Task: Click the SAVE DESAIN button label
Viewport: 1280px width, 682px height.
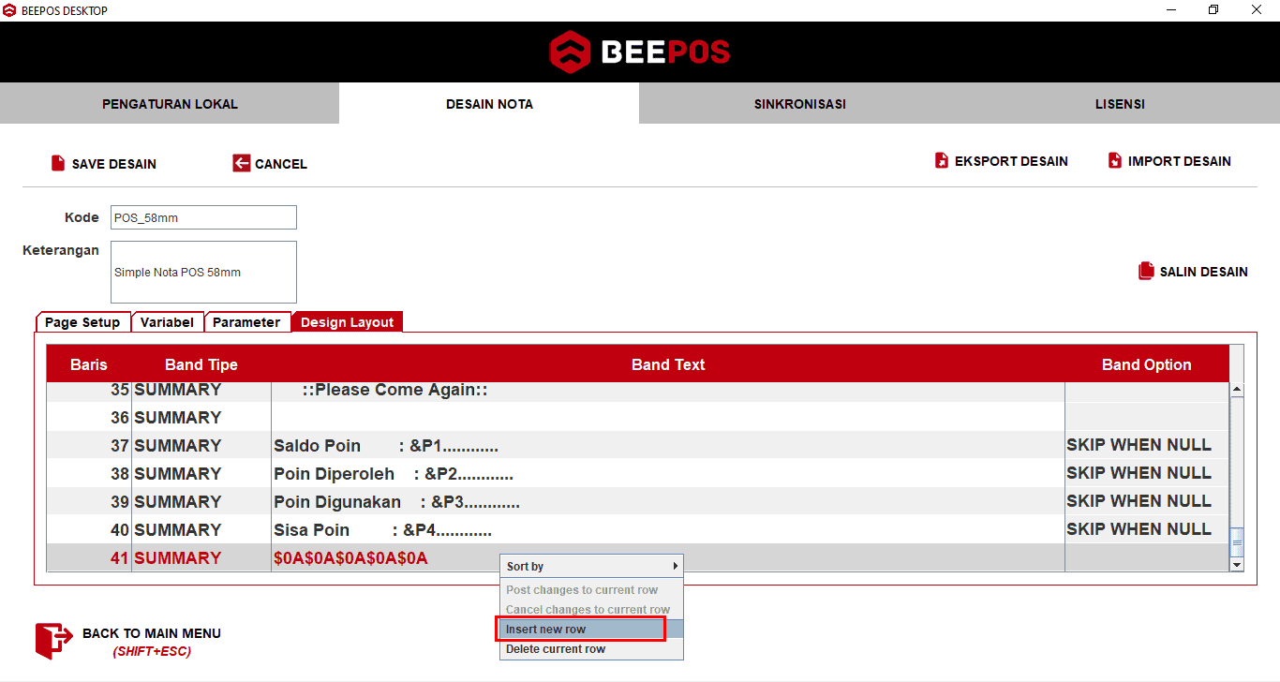Action: (x=114, y=164)
